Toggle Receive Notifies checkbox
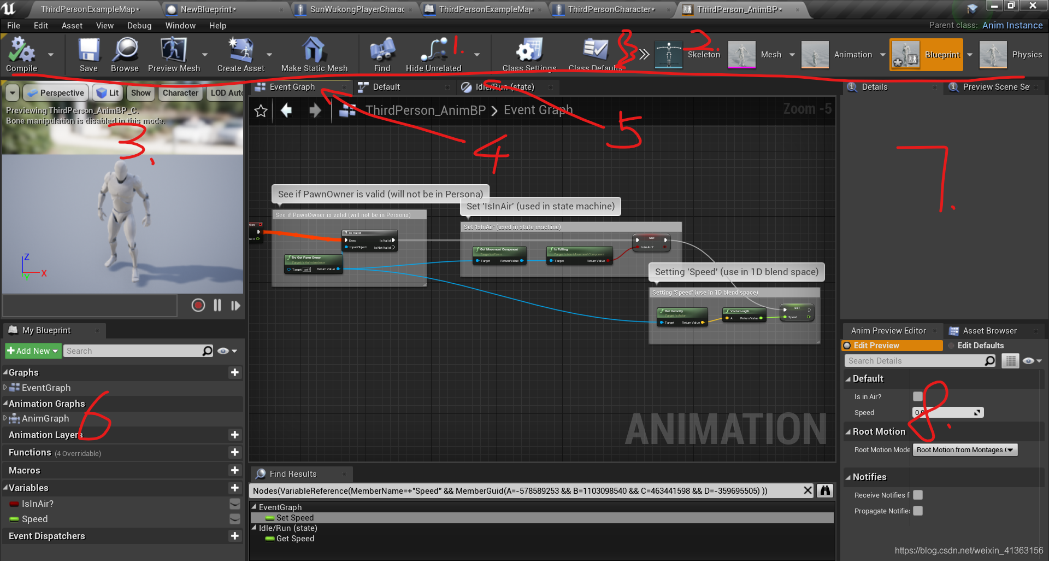1049x561 pixels. [918, 495]
